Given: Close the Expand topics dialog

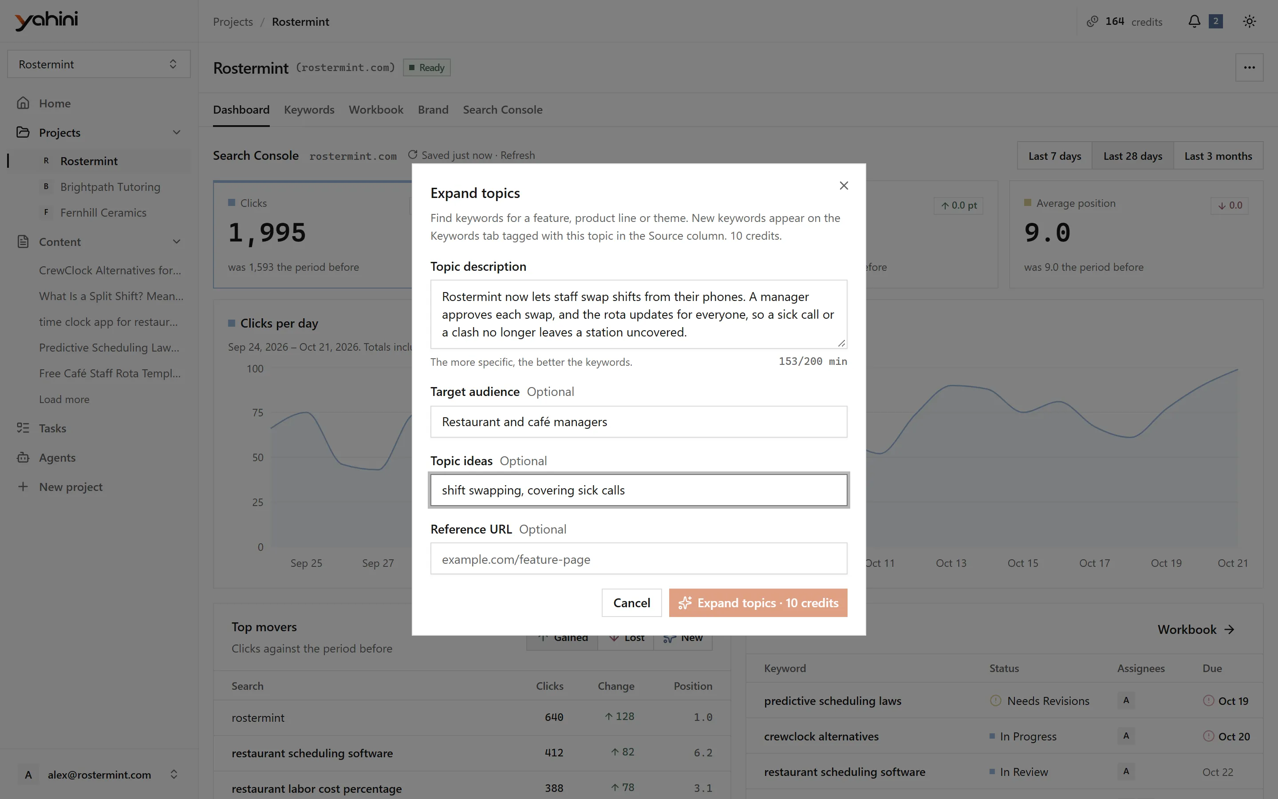Looking at the screenshot, I should (844, 186).
